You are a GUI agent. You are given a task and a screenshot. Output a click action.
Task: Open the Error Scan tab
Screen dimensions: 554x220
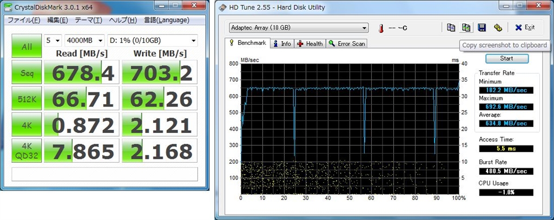347,44
